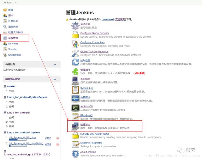Click the 任务历史 notepad icon in sidebar

tap(5, 21)
